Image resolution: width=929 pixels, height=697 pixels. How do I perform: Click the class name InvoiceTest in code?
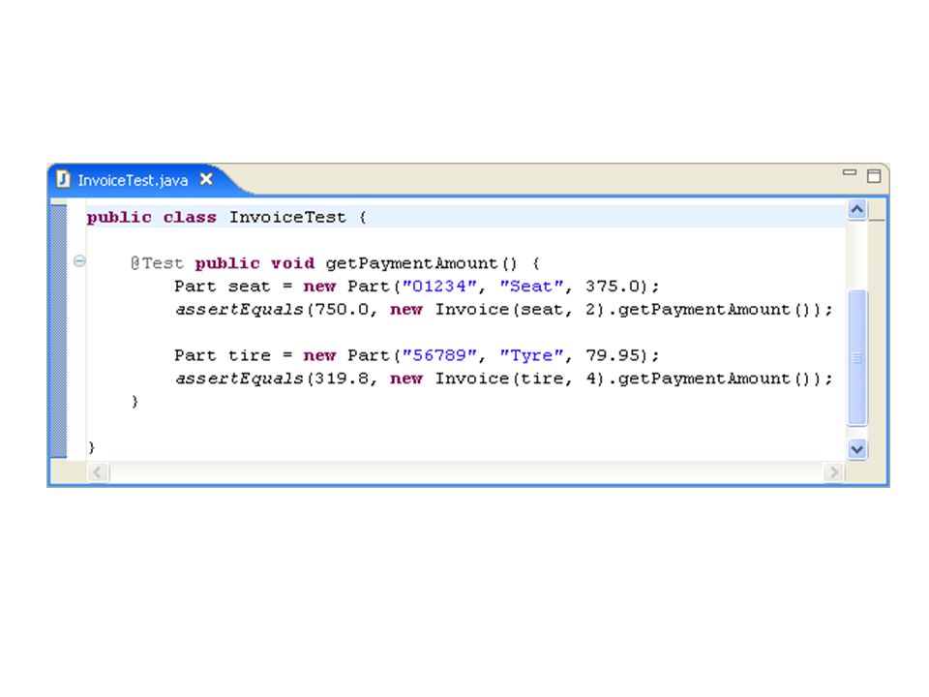pyautogui.click(x=287, y=218)
